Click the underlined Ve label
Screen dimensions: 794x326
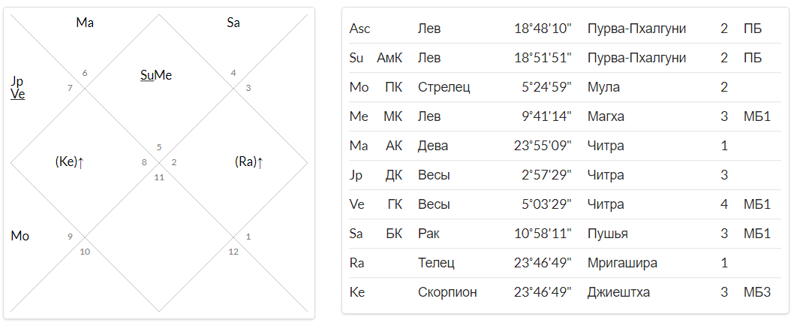pos(18,94)
